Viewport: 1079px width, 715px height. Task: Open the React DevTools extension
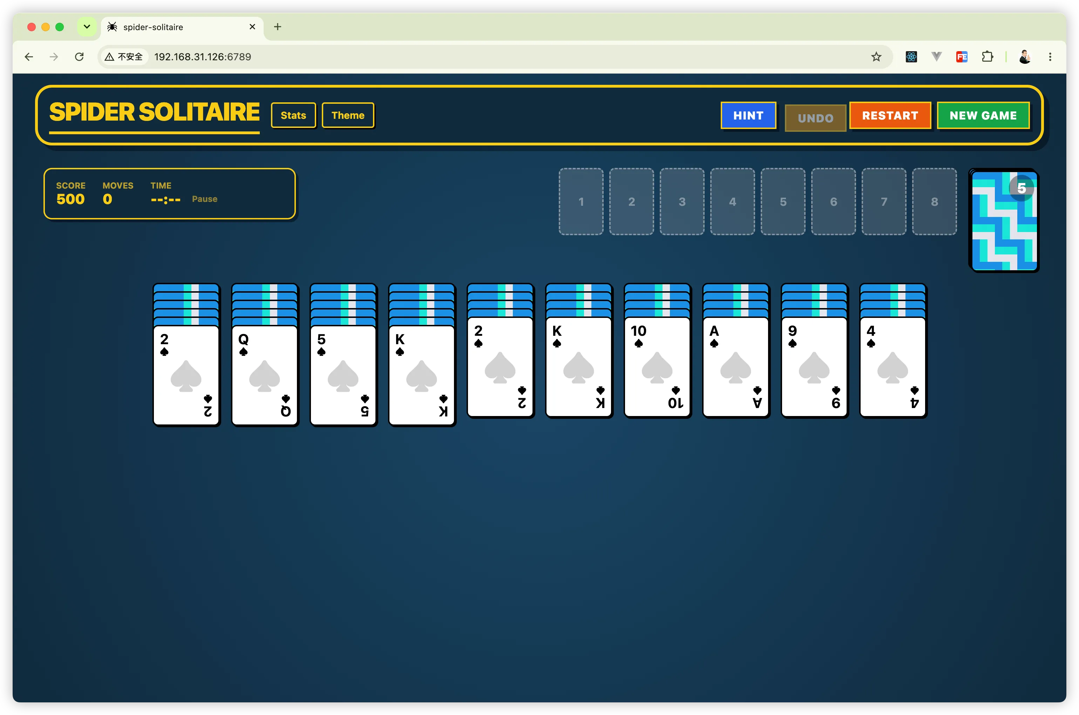click(911, 56)
